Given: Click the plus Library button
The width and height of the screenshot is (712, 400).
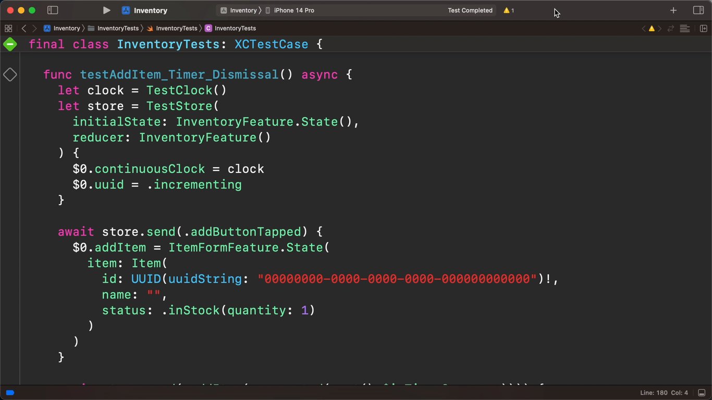Looking at the screenshot, I should pyautogui.click(x=673, y=10).
